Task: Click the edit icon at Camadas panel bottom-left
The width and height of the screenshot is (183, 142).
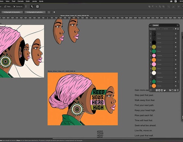Action: pyautogui.click(x=150, y=90)
